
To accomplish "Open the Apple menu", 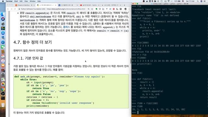I will coord(3,1).
